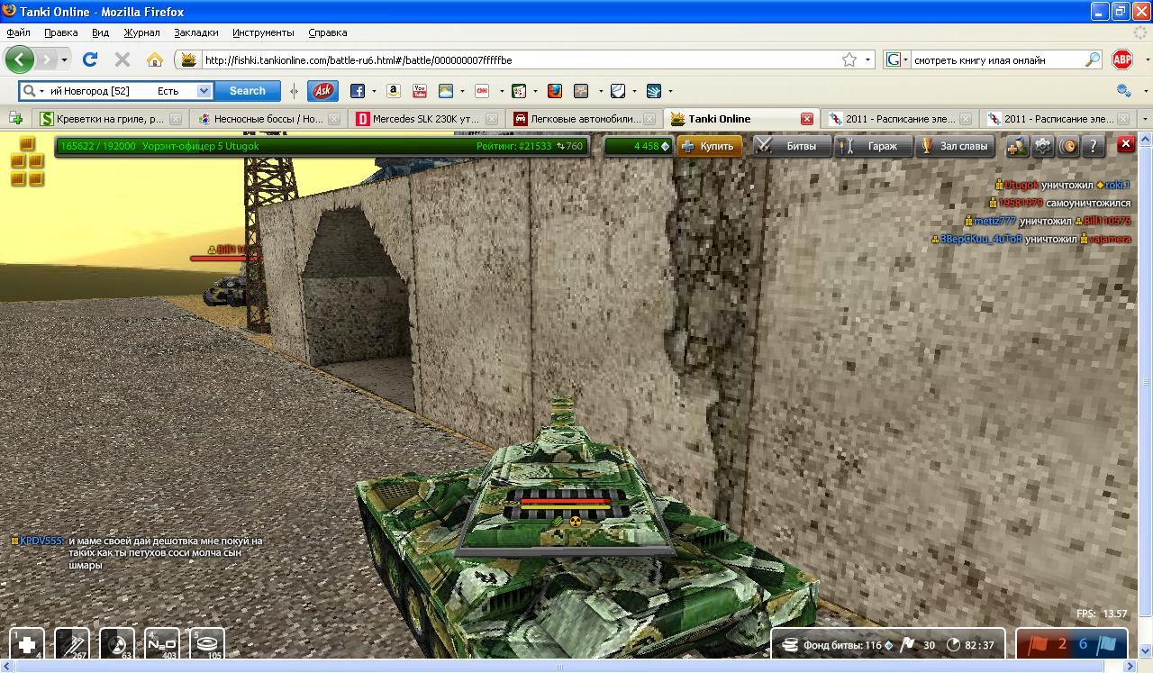Click the browser forward arrow button
The width and height of the screenshot is (1153, 673).
coord(46,59)
